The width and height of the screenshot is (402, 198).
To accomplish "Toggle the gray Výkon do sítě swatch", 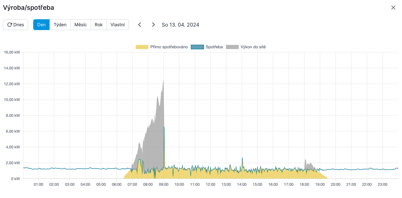I will [232, 47].
